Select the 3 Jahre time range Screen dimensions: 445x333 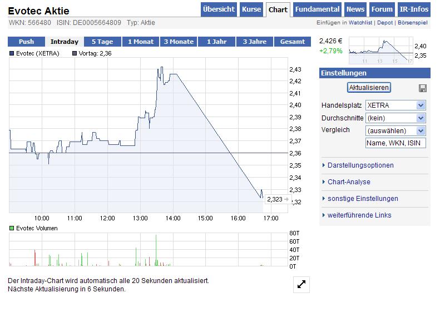click(x=255, y=42)
